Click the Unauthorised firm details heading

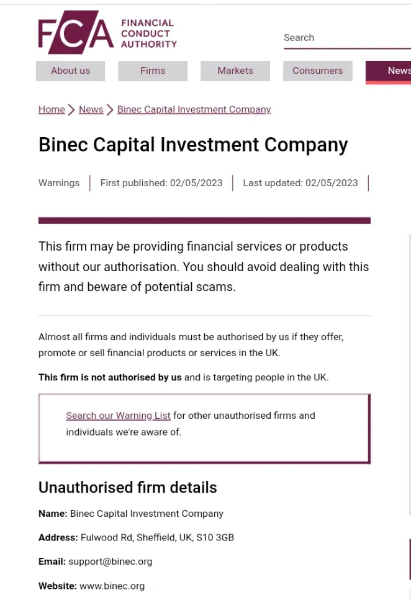[127, 488]
